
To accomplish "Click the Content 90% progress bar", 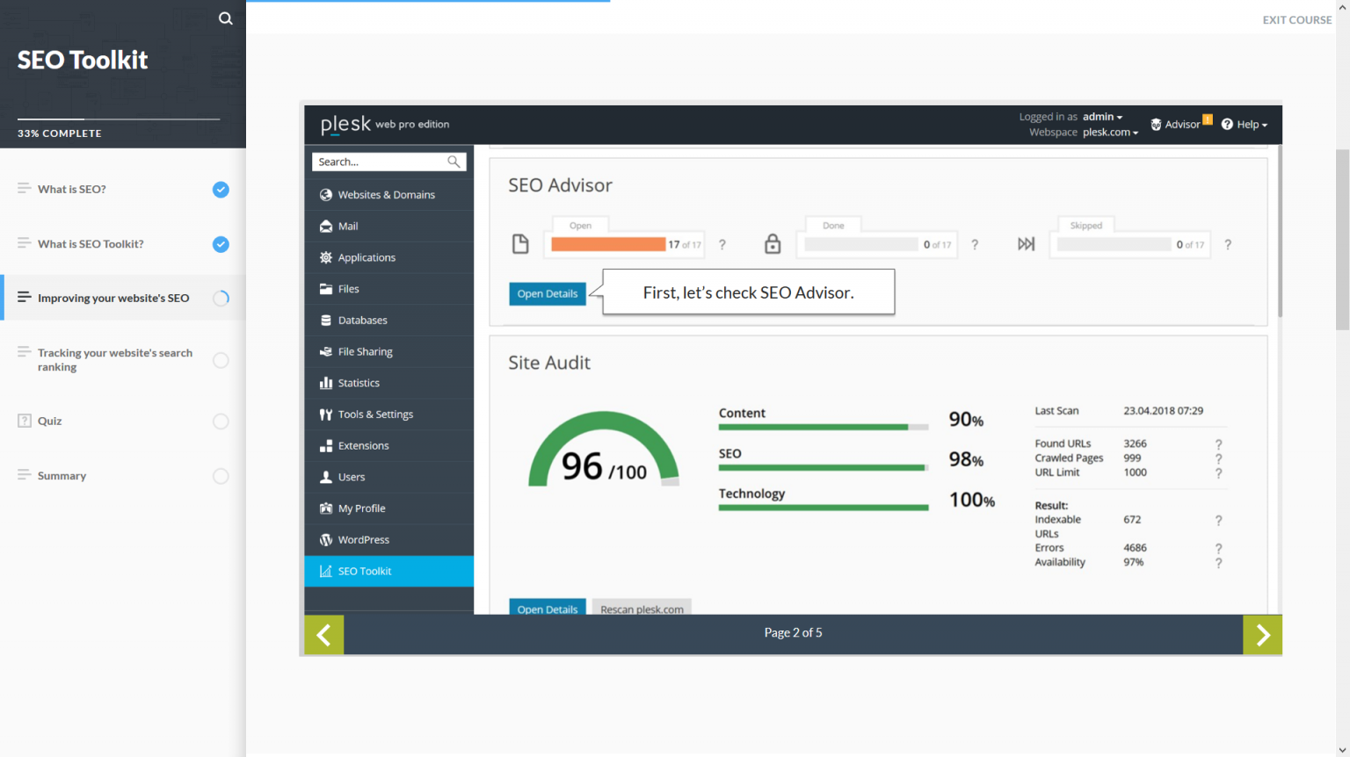I will tap(824, 428).
